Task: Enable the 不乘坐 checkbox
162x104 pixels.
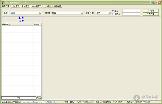Action: coord(113,14)
